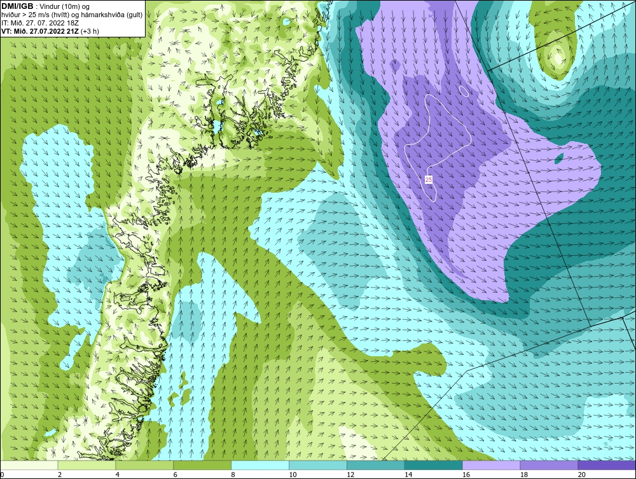Select the above 20 m/s dark purple swatch
636x479 pixels.
tap(607, 465)
